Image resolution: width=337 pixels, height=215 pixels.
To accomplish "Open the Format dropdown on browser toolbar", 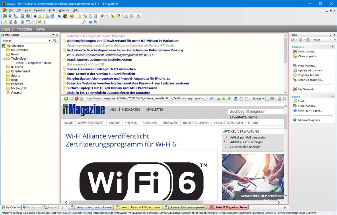I will (x=258, y=99).
